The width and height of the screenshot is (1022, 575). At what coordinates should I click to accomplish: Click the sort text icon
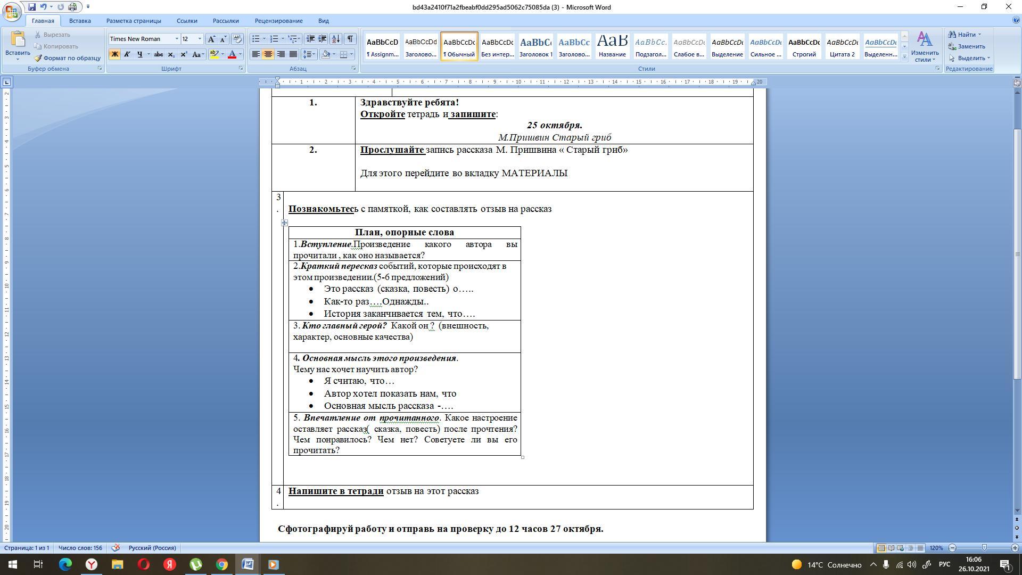[336, 39]
